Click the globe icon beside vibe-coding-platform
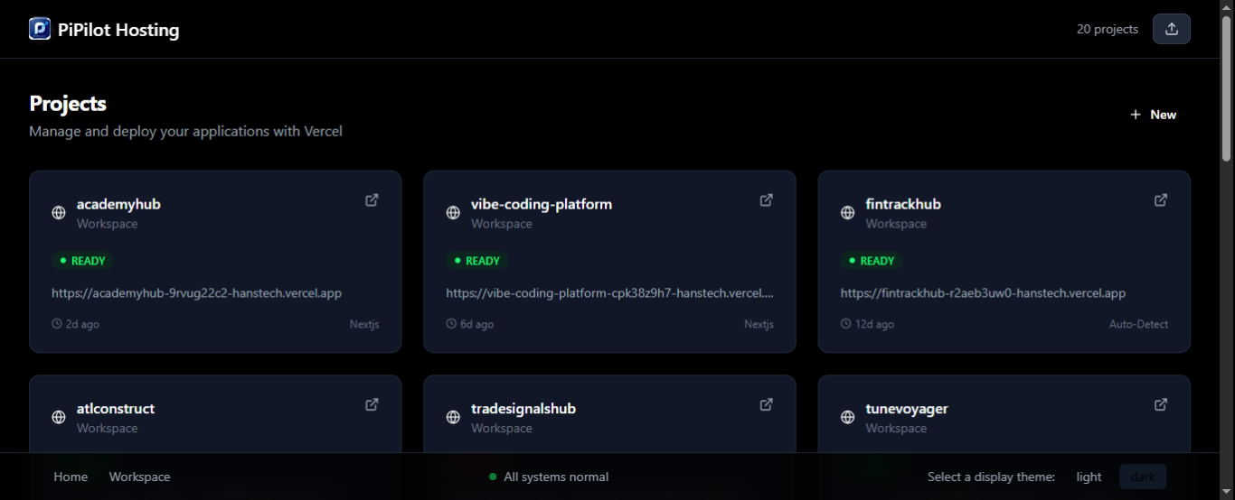The width and height of the screenshot is (1235, 500). click(453, 213)
